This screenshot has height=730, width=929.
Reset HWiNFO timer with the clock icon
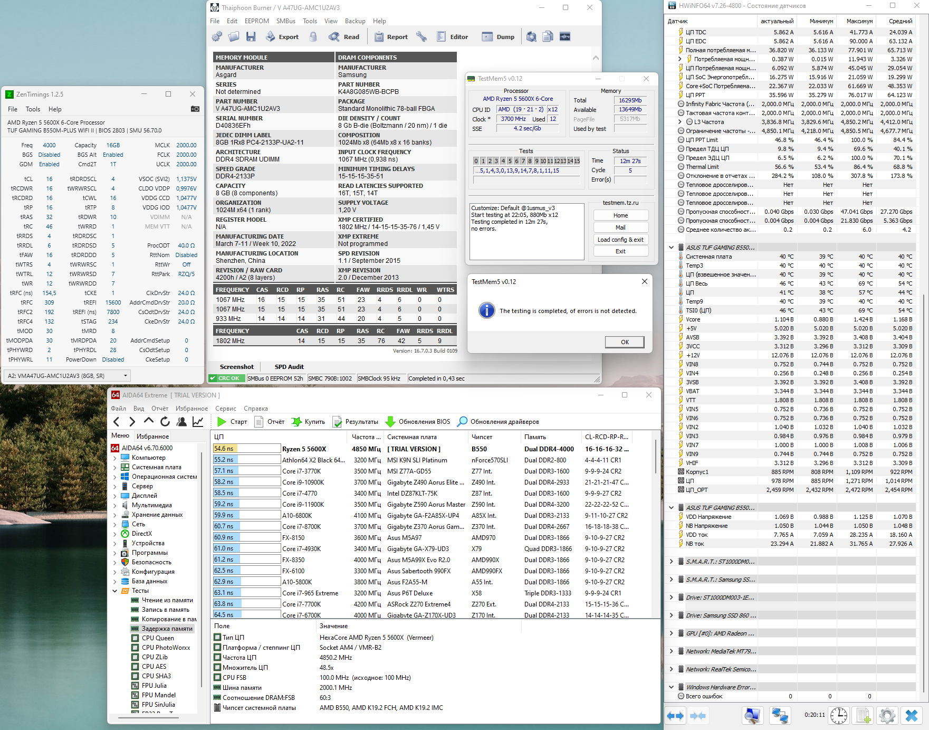click(x=838, y=716)
